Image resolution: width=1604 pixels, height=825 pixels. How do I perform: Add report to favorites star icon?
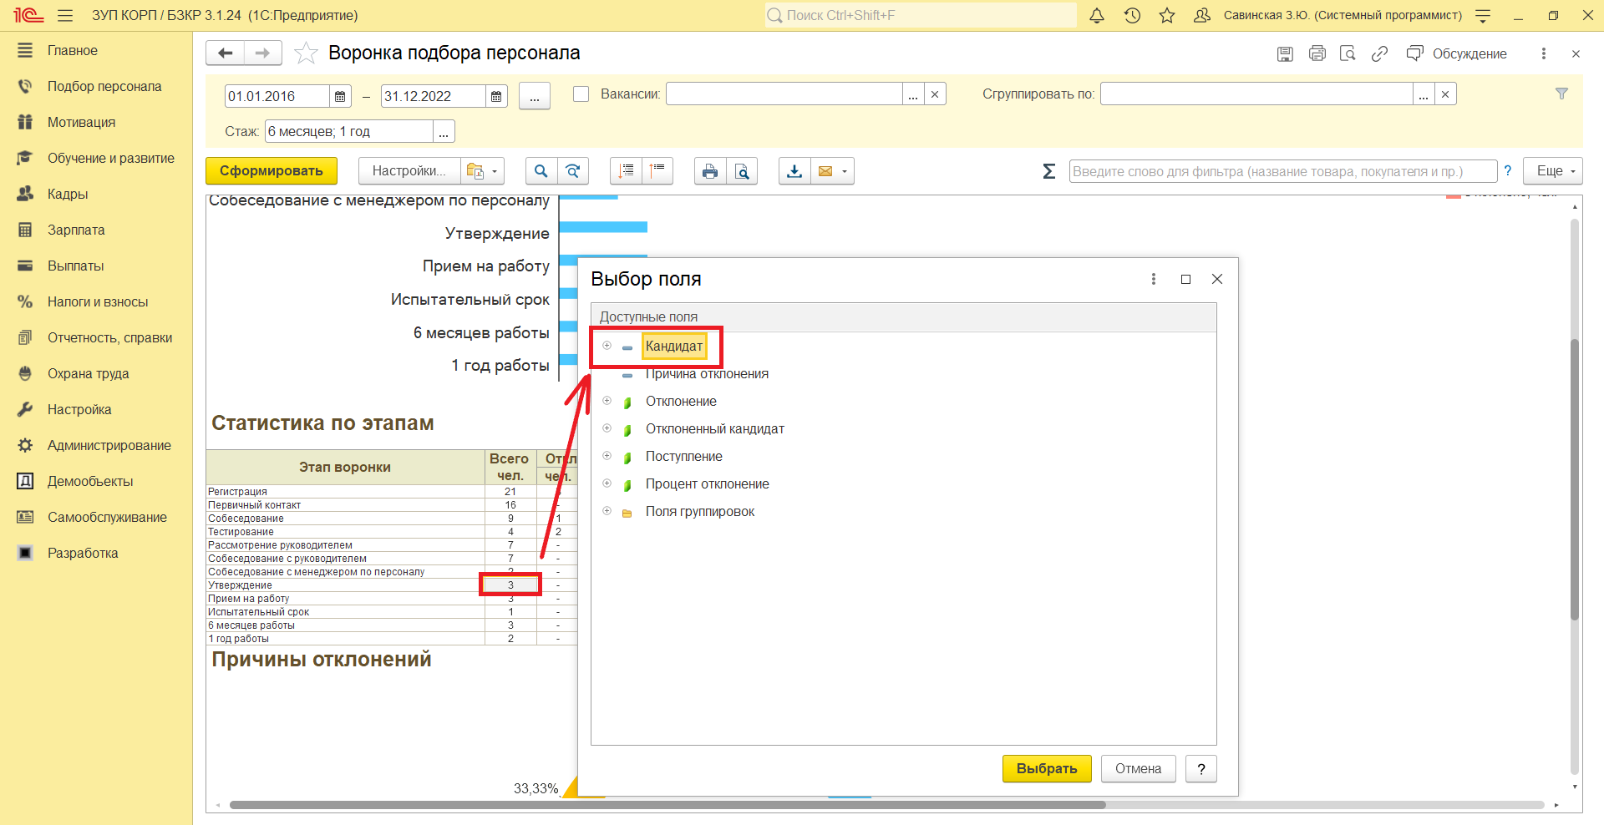click(307, 53)
